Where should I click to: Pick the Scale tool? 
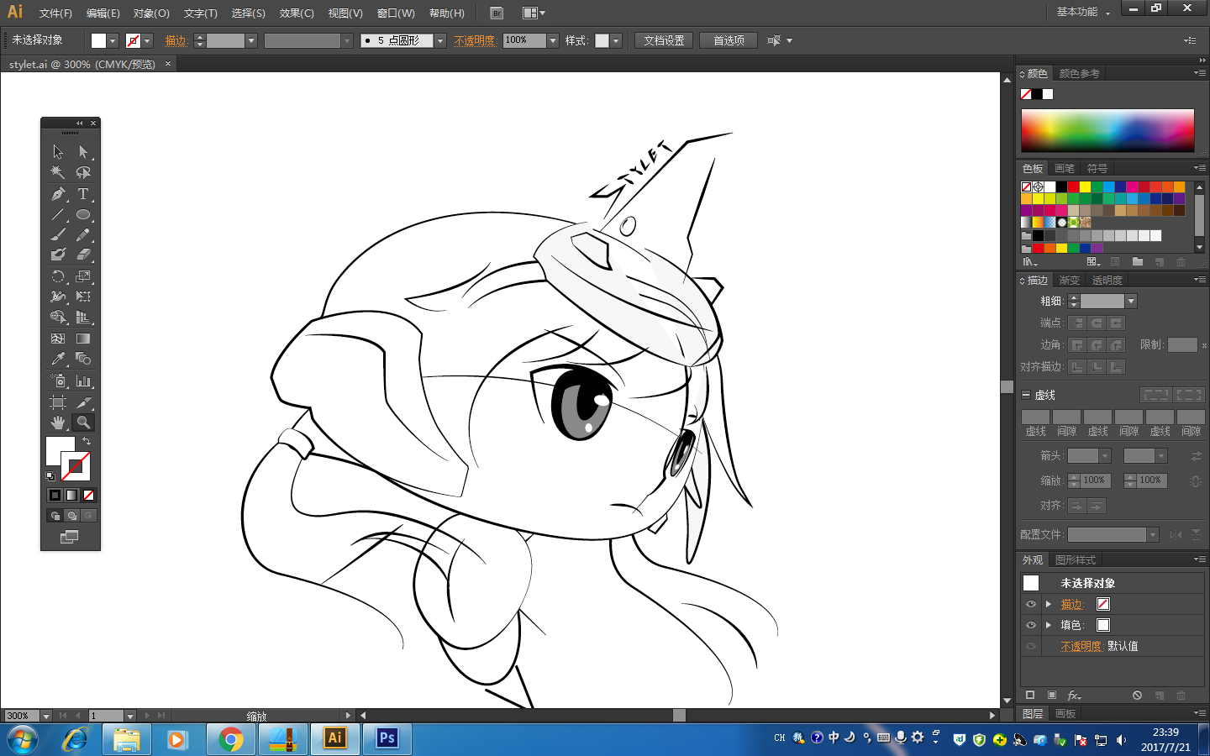[83, 276]
